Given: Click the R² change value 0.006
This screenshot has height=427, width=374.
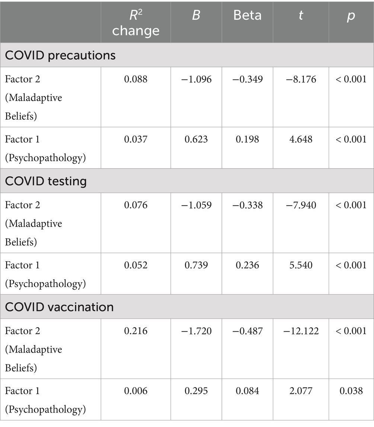Looking at the screenshot, I should 135,391.
